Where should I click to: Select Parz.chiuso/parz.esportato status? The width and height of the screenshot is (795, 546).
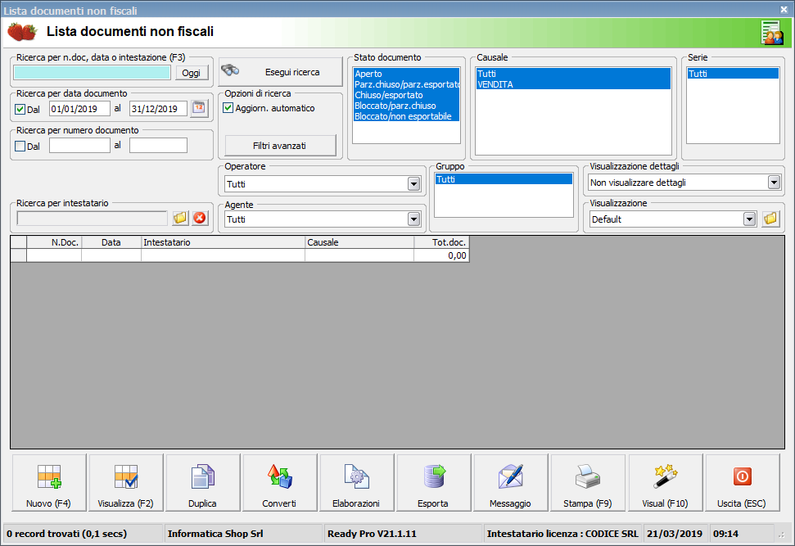tap(407, 84)
